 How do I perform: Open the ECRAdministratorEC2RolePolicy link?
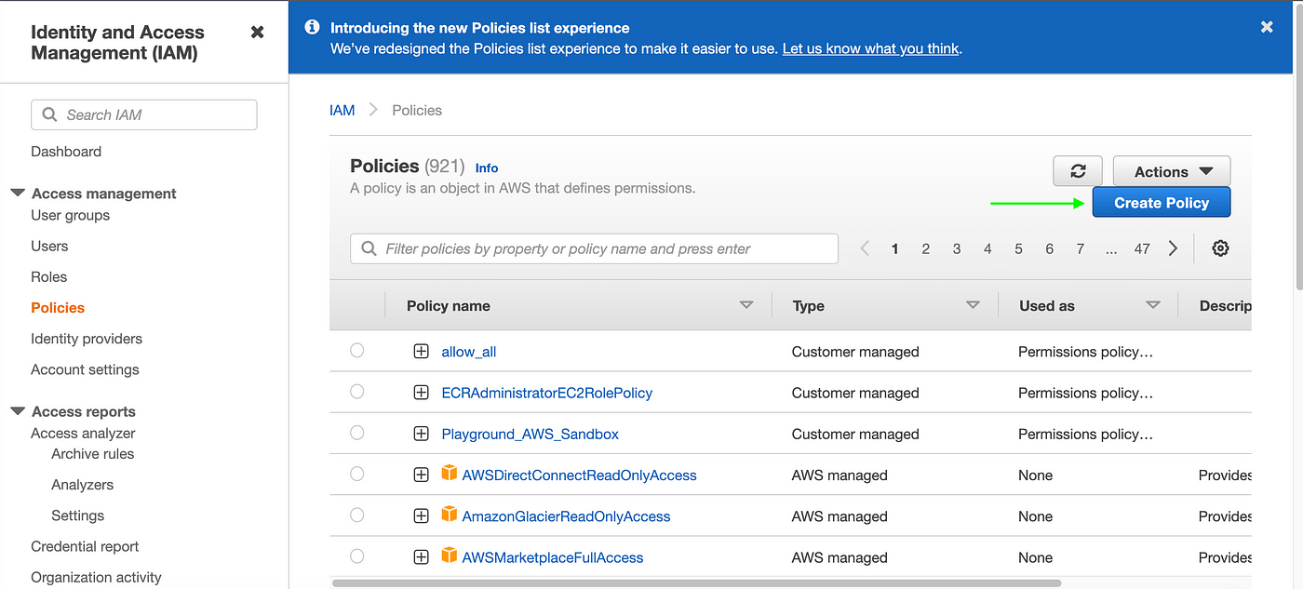click(x=547, y=393)
